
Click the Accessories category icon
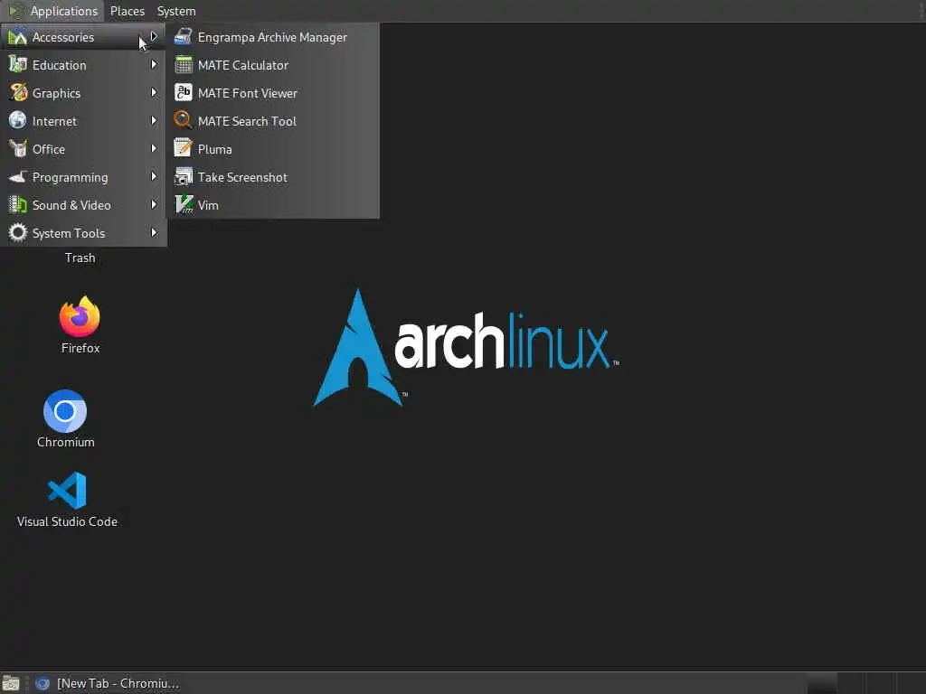click(18, 36)
